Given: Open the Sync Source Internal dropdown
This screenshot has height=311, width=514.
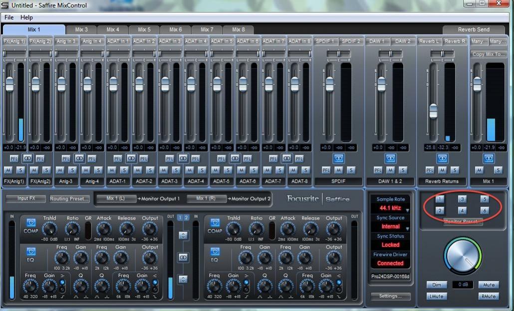Looking at the screenshot, I should (390, 226).
